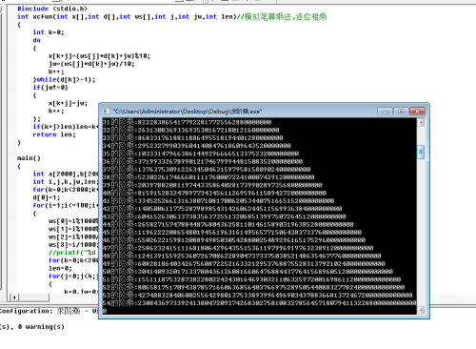
Task: Click the editor horizontal scrollbar left arrow
Action: coord(14,298)
